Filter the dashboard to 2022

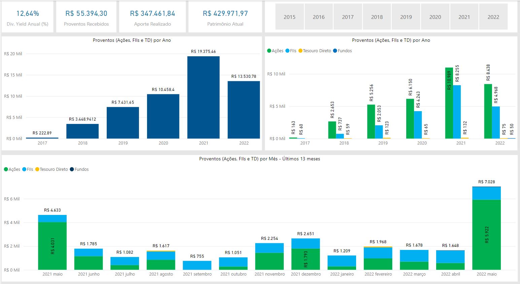(493, 17)
